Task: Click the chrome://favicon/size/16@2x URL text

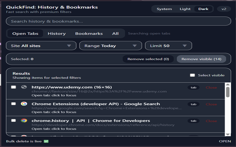Action: pyautogui.click(x=99, y=92)
